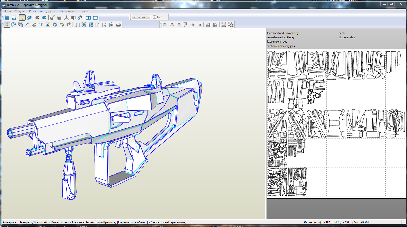407x227 pixels.
Task: Click the 'samukhamedov Alexey' author text
Action: (x=280, y=37)
